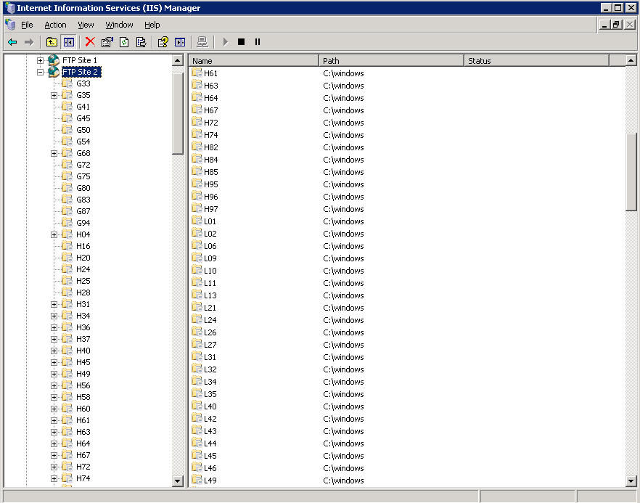This screenshot has height=503, width=640.
Task: Open the Help menu
Action: tap(152, 25)
